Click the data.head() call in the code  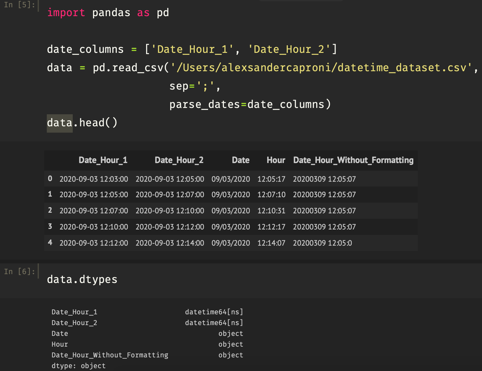click(82, 123)
